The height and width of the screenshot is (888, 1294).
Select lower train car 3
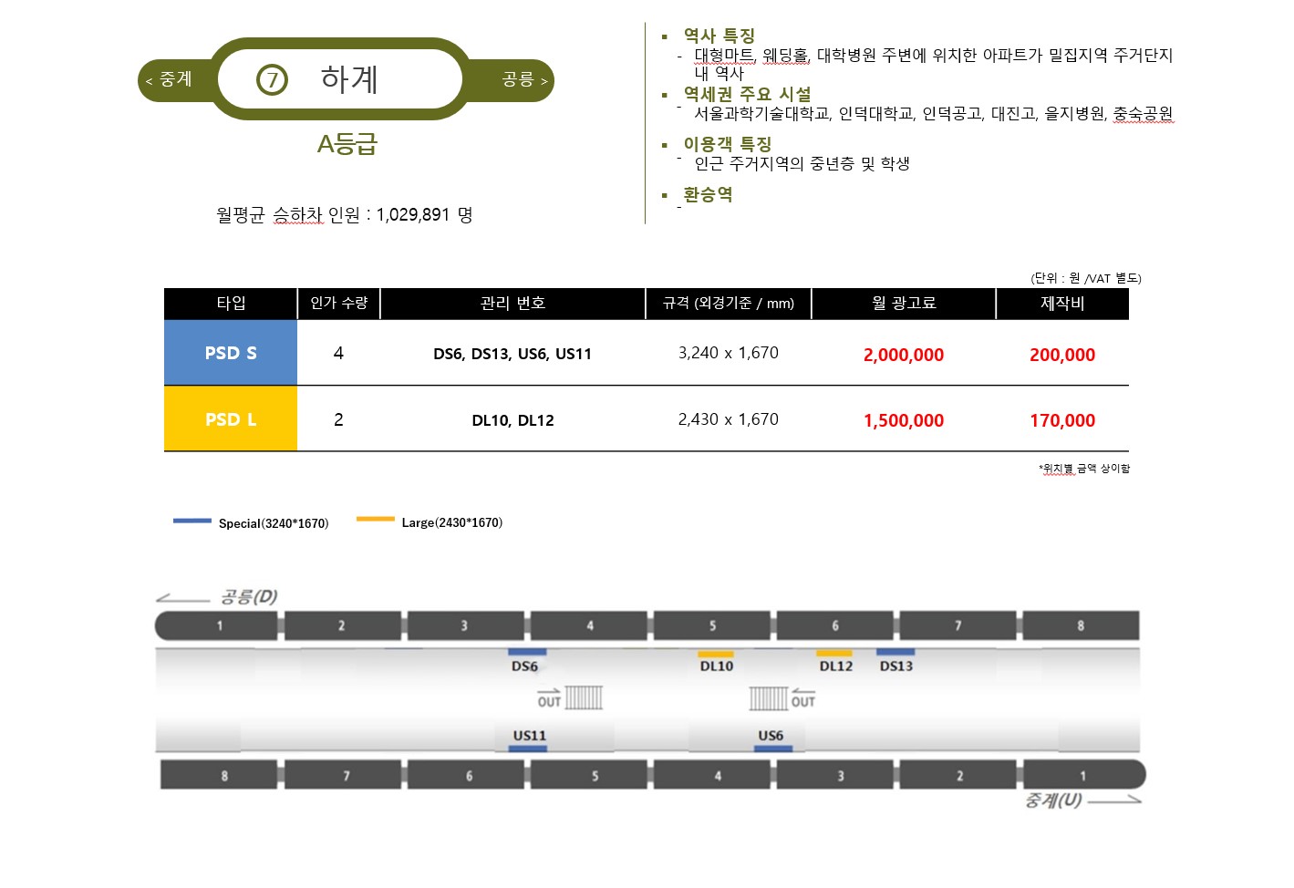[x=835, y=775]
